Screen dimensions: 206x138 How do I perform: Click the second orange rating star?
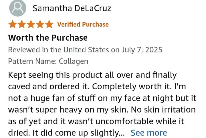(x=22, y=24)
